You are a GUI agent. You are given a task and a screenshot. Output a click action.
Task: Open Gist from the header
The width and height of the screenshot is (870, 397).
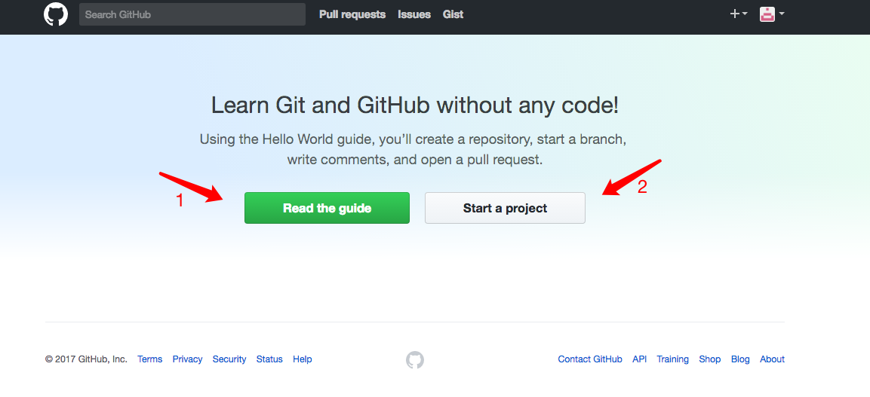coord(453,14)
